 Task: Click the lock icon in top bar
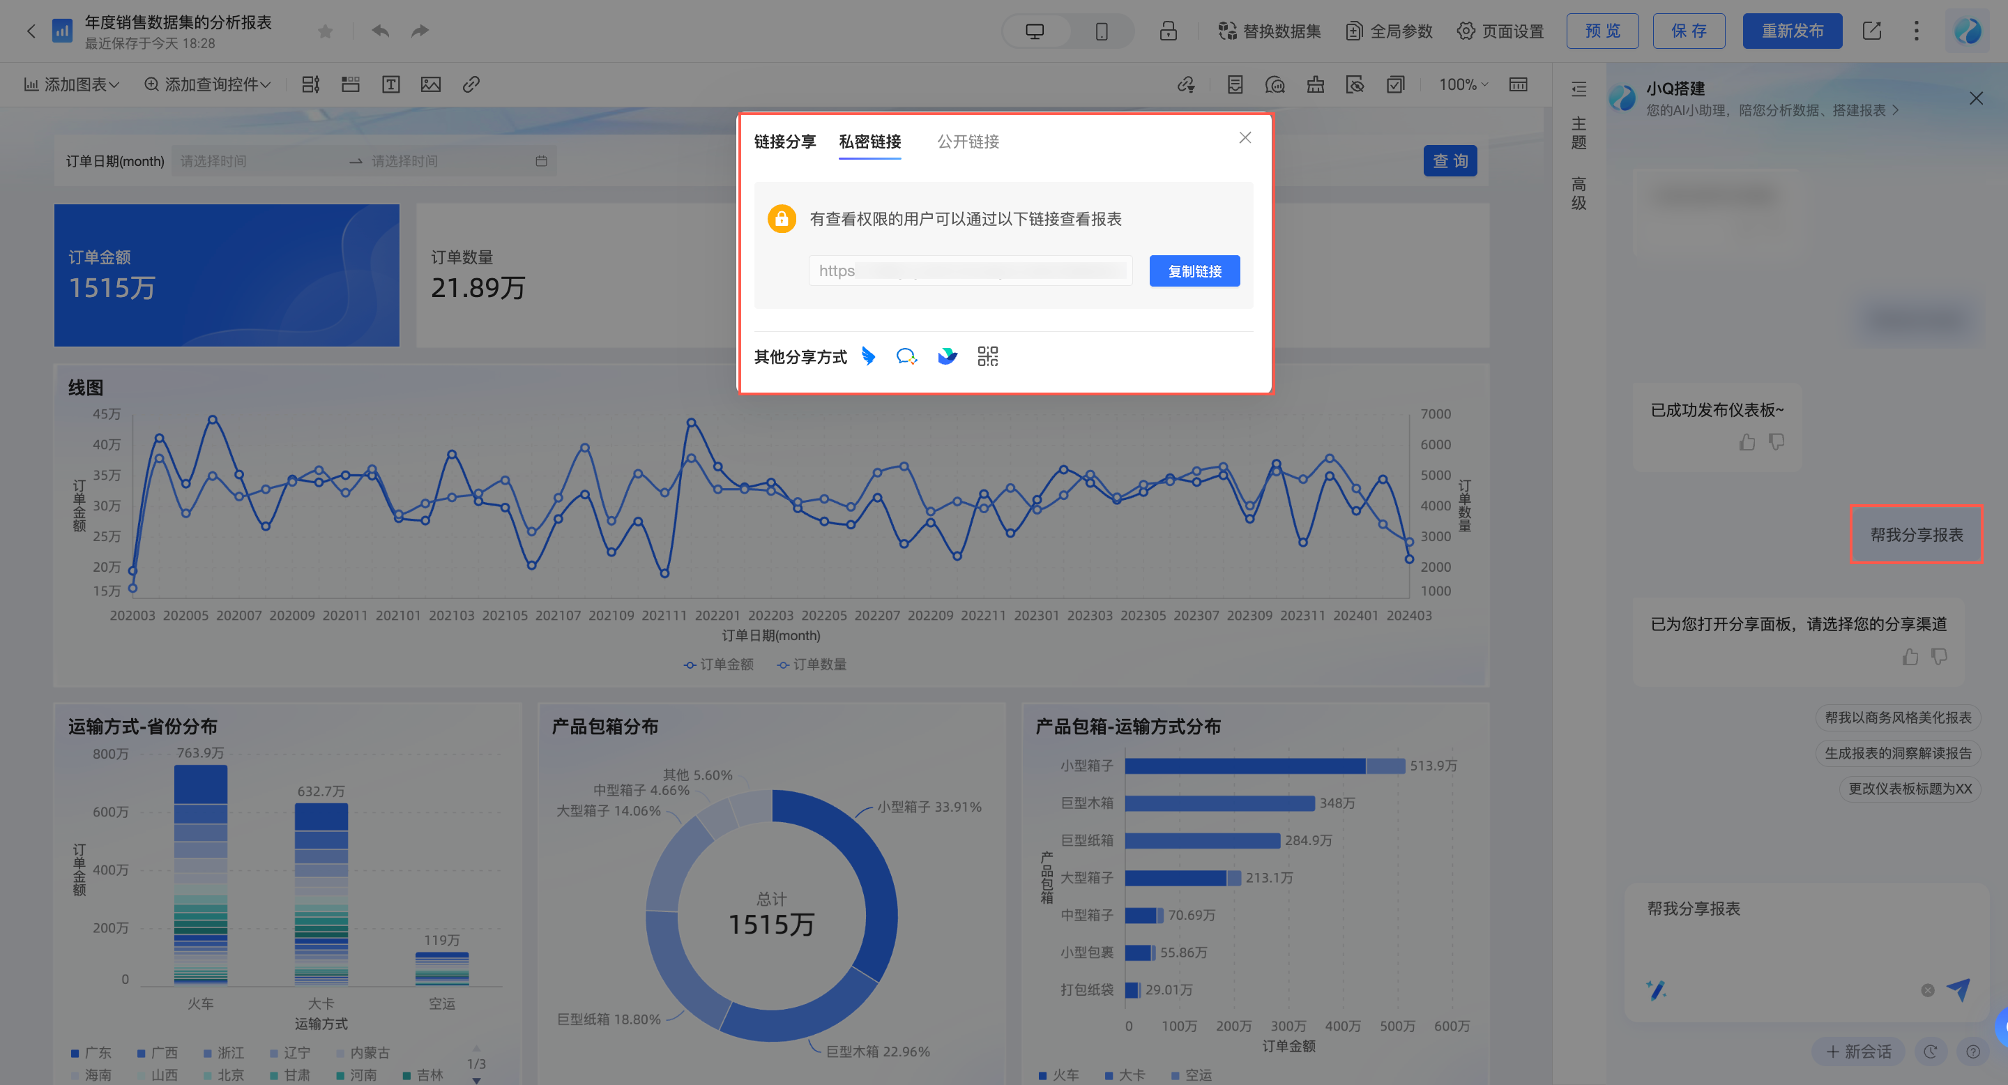1168,31
